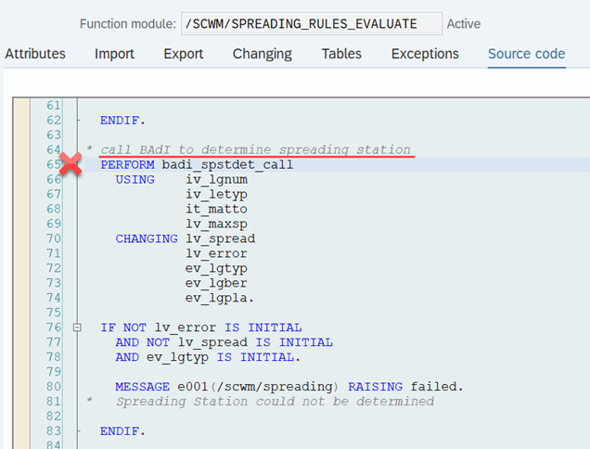The height and width of the screenshot is (449, 590).
Task: Click the Active status label
Action: point(464,24)
